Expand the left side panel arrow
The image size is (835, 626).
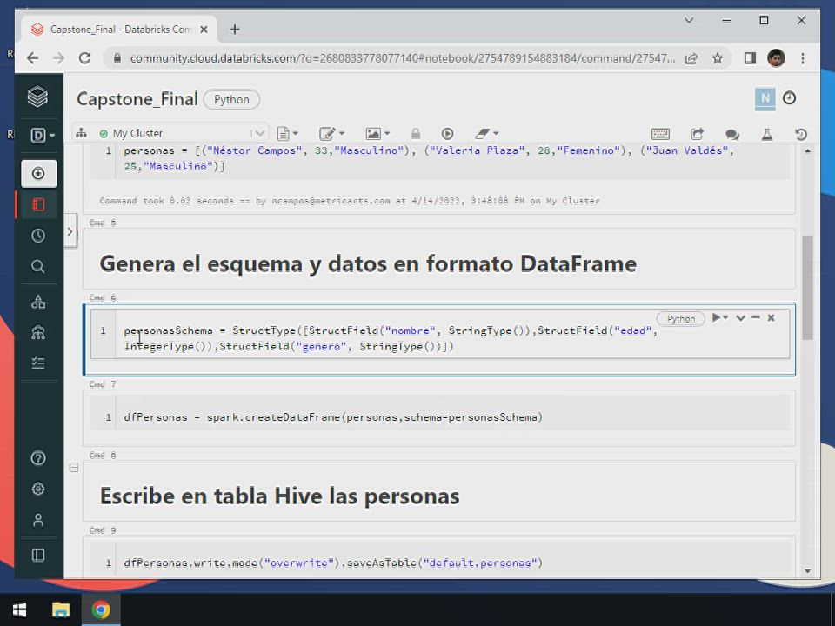[70, 232]
